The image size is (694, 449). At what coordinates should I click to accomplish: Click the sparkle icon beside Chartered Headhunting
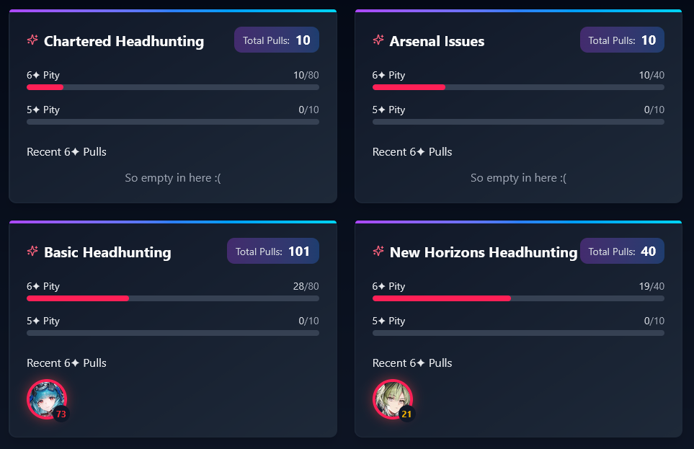pos(32,40)
